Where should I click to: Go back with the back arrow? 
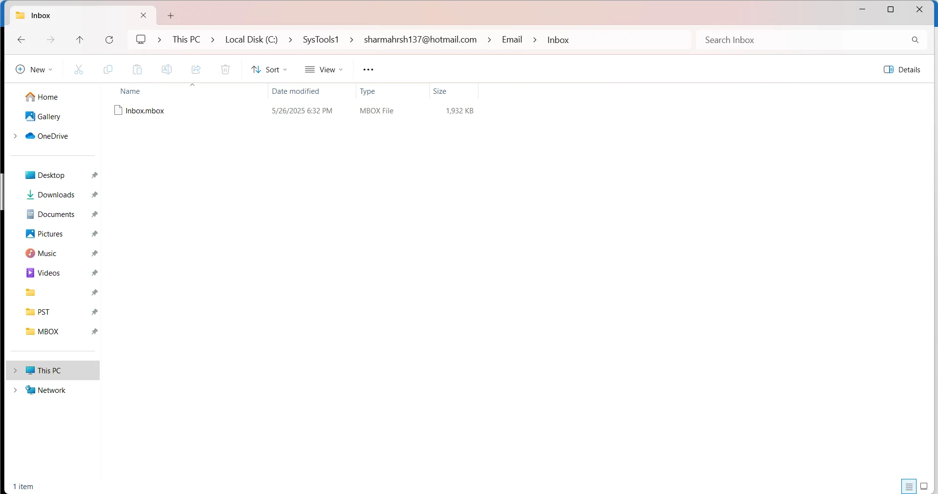coord(21,40)
